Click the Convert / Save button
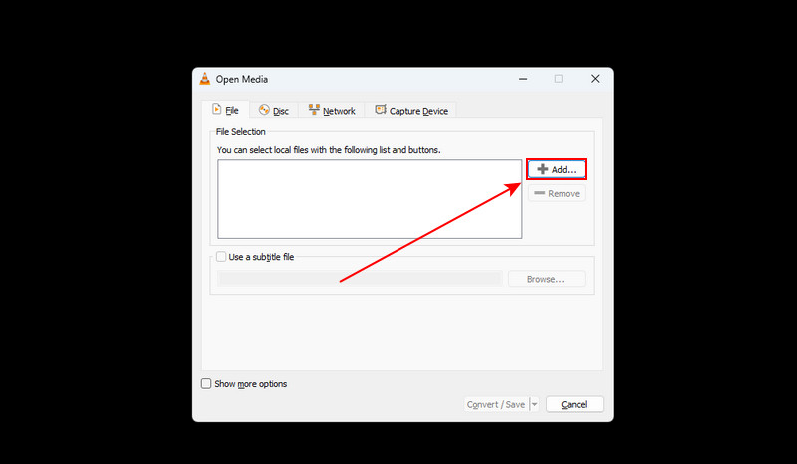Screen dimensions: 797x464 496,404
